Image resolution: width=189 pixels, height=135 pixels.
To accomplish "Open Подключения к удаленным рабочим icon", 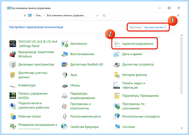I will click(x=13, y=106).
